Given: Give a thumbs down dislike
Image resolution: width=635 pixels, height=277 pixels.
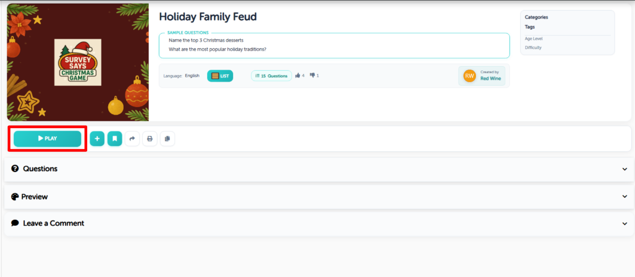Looking at the screenshot, I should 312,76.
